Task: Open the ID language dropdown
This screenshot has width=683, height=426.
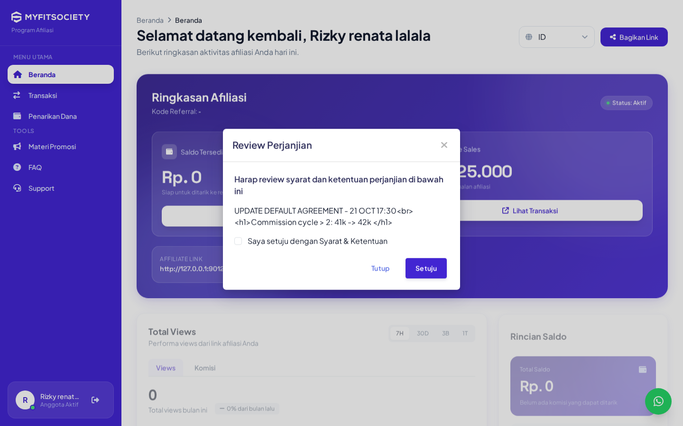Action: coord(556,37)
